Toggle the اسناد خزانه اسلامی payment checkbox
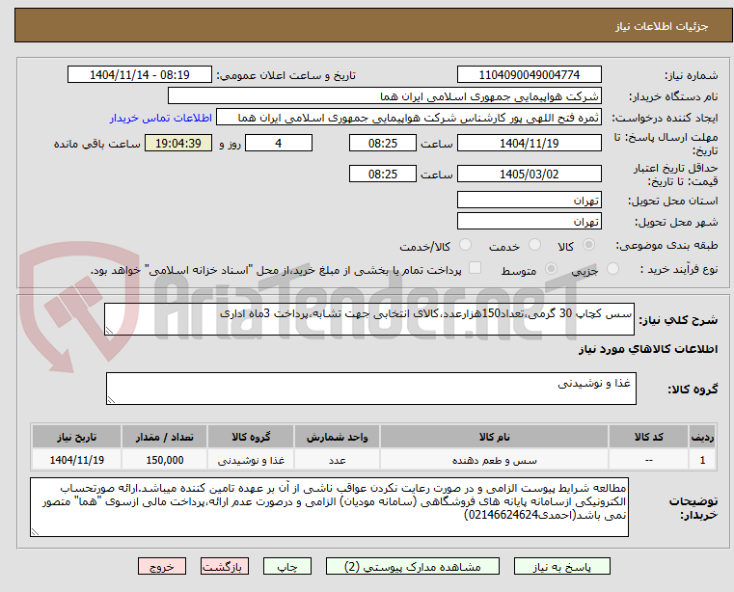 click(476, 268)
